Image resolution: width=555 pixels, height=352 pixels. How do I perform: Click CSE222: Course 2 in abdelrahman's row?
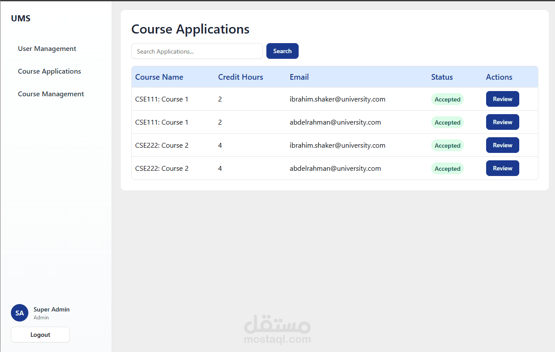[162, 168]
